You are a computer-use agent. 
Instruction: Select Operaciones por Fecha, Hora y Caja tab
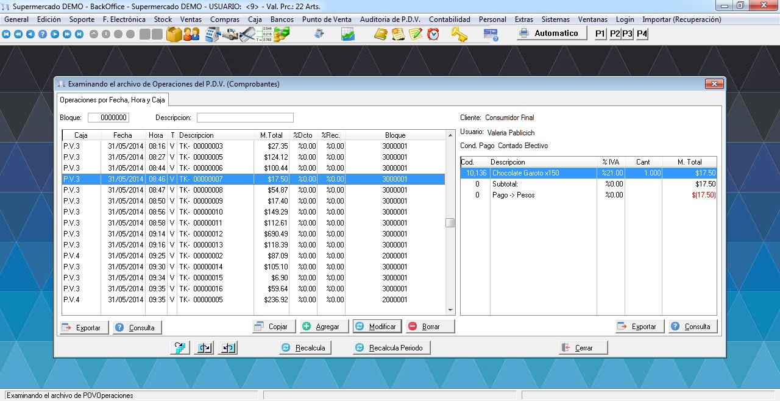tap(112, 99)
